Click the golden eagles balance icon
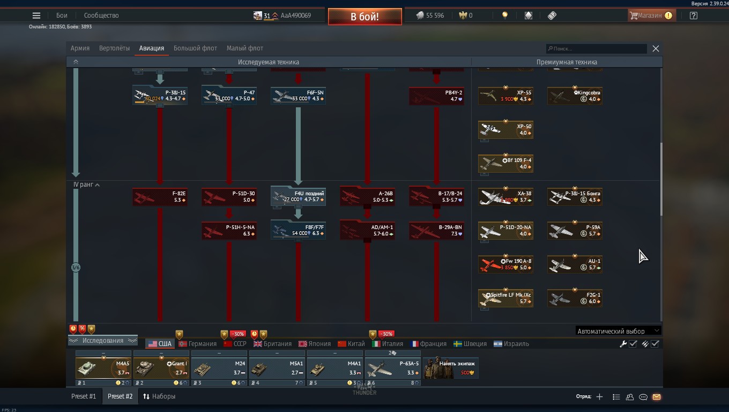The width and height of the screenshot is (729, 412). click(463, 16)
